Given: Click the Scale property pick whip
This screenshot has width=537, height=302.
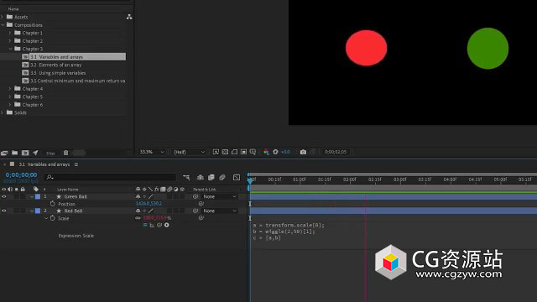Looking at the screenshot, I should tap(201, 218).
